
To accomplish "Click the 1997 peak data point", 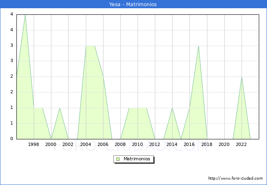I will click(25, 15).
